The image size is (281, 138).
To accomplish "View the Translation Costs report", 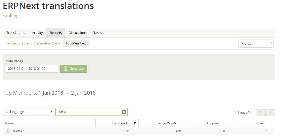I will pos(47,43).
